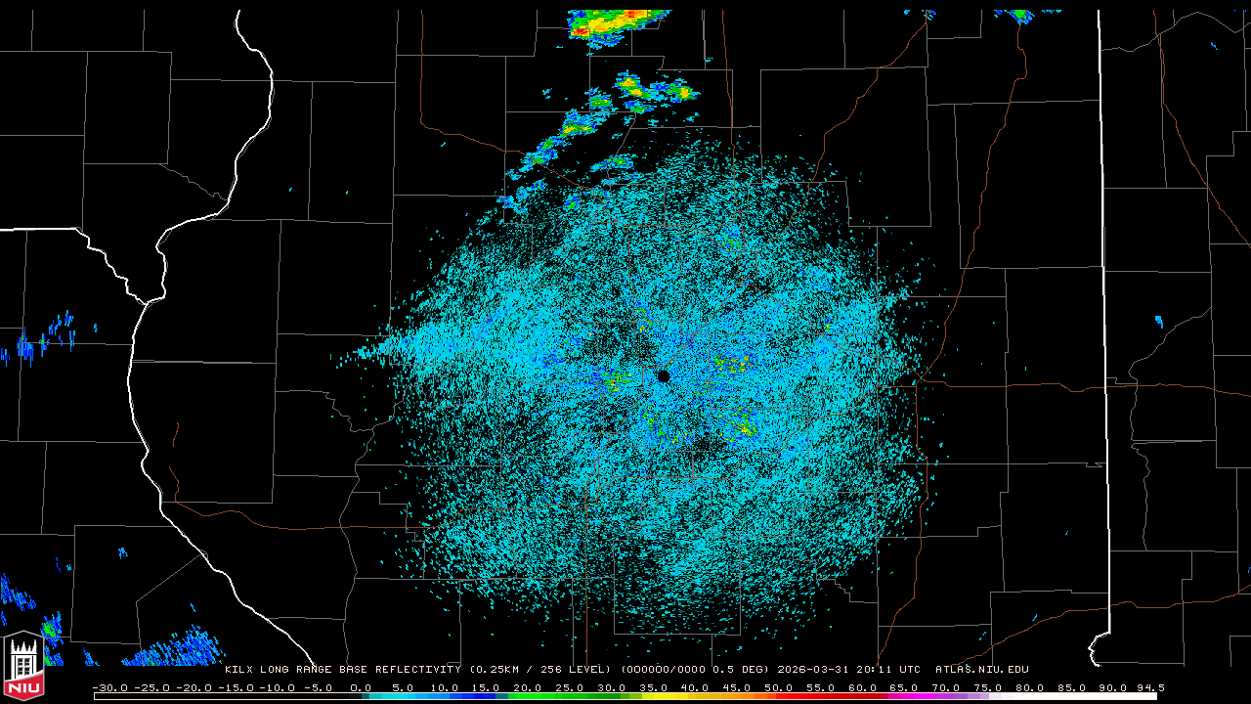1251x704 pixels.
Task: Click the "(0.25KM / 256 LEVEL)" text
Action: (x=541, y=670)
